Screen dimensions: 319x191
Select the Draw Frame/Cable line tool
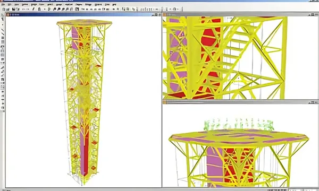[3, 30]
